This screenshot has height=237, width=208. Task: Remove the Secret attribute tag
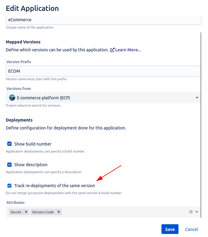(26, 212)
